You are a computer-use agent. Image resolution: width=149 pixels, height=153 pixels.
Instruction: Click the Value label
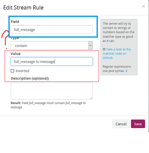click(x=16, y=54)
